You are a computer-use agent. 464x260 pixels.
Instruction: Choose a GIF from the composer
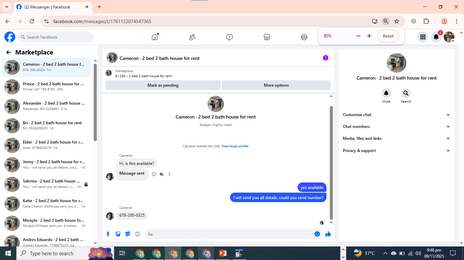click(x=138, y=234)
